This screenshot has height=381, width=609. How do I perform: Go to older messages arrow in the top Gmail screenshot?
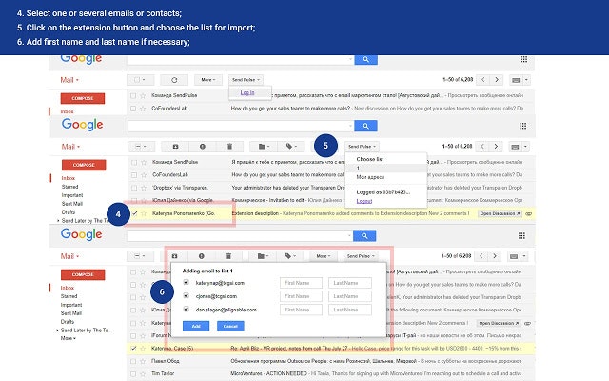pos(497,80)
